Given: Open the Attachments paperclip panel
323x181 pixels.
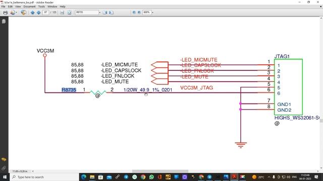Looking at the screenshot, I should [x=4, y=168].
